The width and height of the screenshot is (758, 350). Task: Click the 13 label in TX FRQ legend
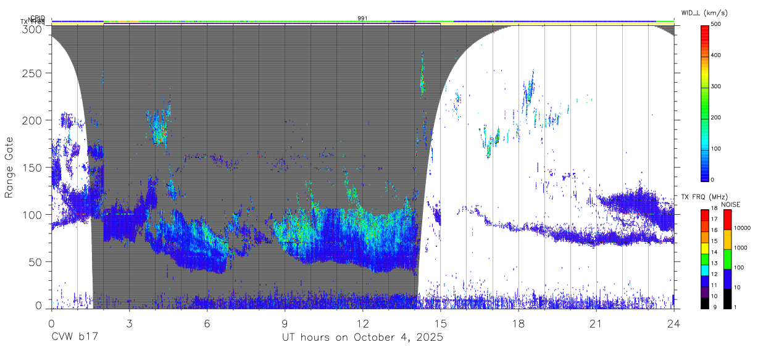tap(714, 264)
